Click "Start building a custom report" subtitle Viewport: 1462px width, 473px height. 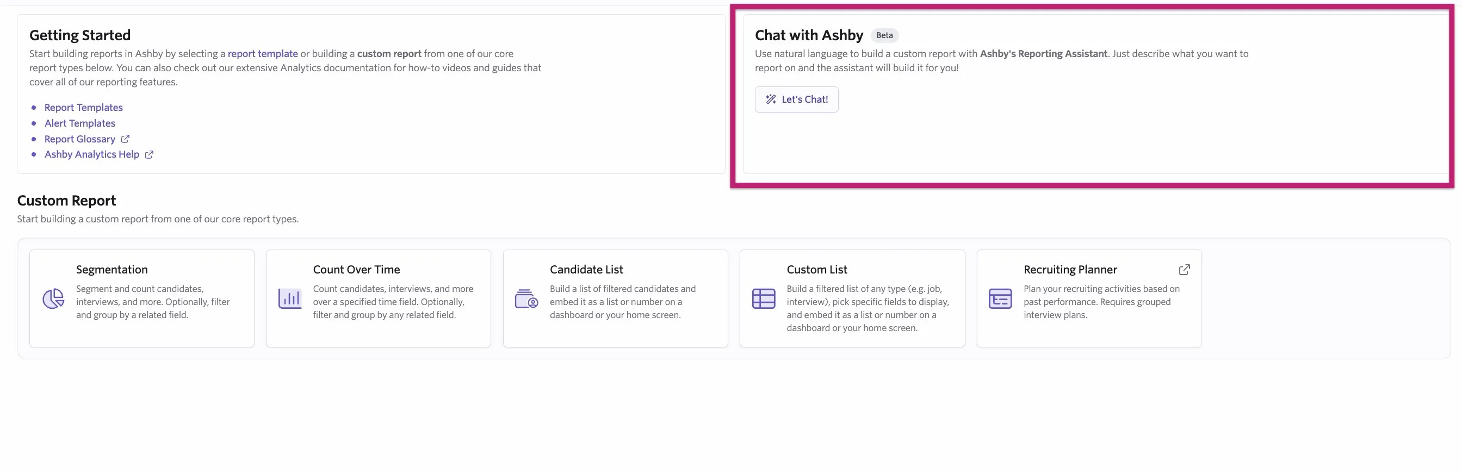coord(158,219)
